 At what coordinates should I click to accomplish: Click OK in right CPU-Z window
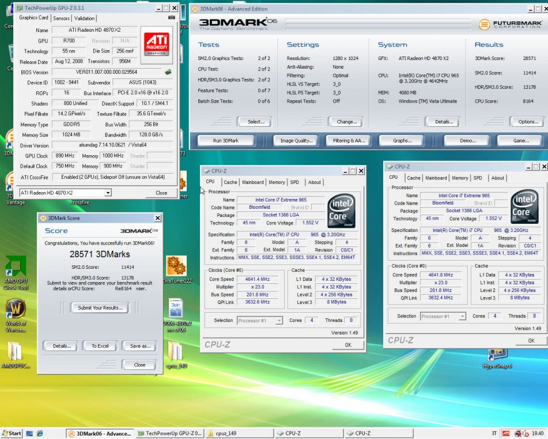click(531, 341)
